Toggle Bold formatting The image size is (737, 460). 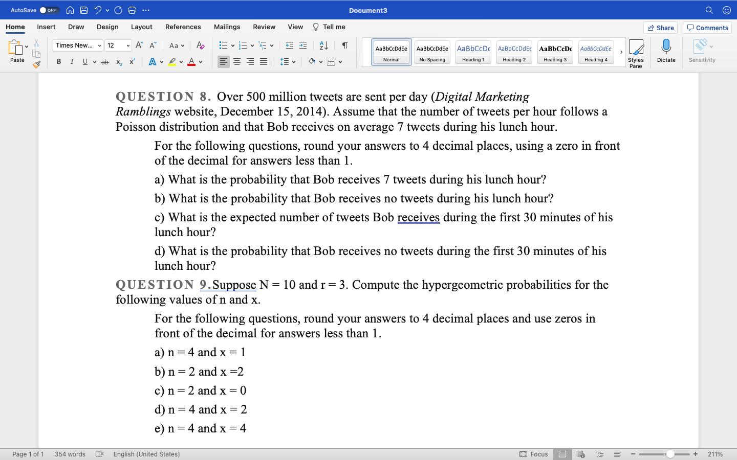pos(59,62)
